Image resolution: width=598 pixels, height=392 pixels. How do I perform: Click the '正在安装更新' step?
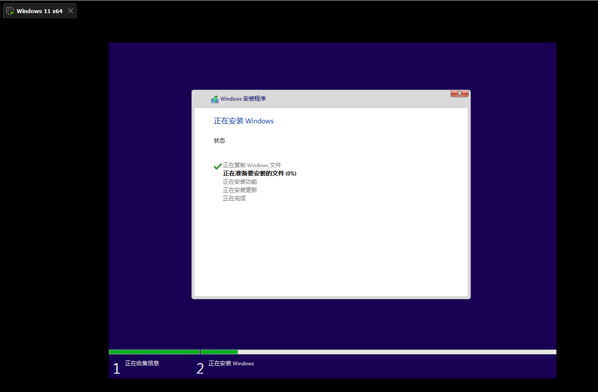tap(240, 190)
